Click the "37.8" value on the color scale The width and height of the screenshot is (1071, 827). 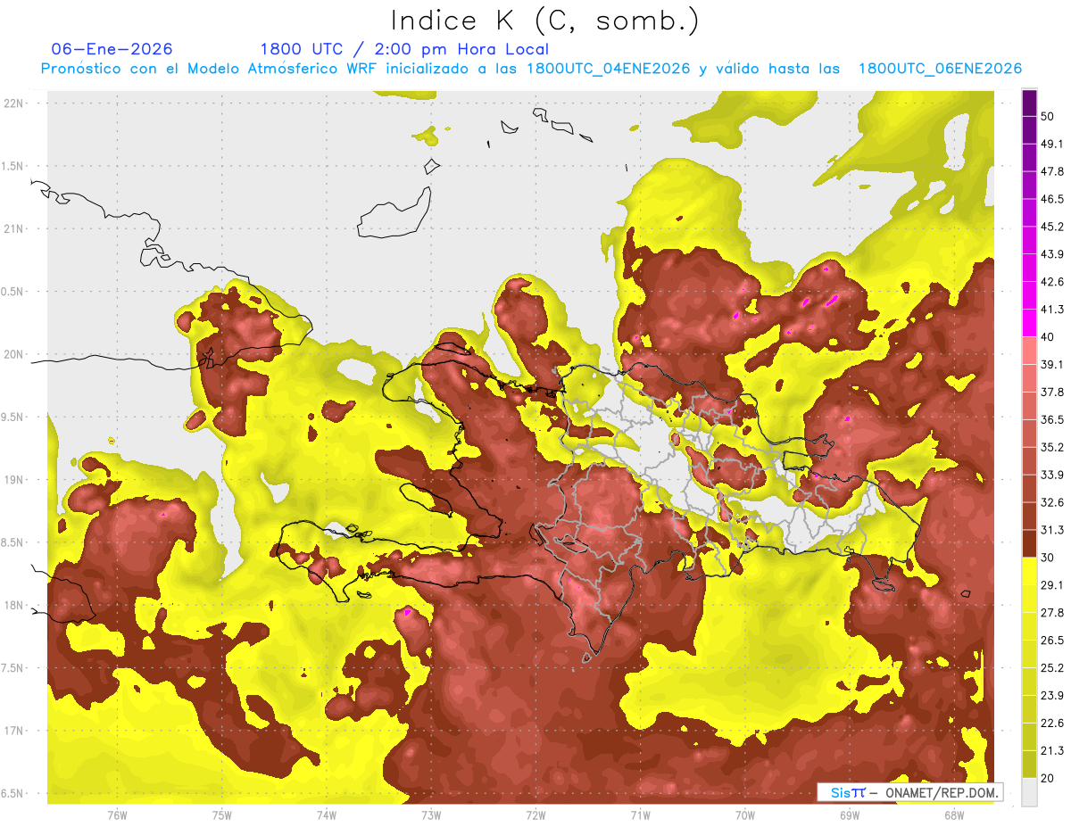[1052, 392]
